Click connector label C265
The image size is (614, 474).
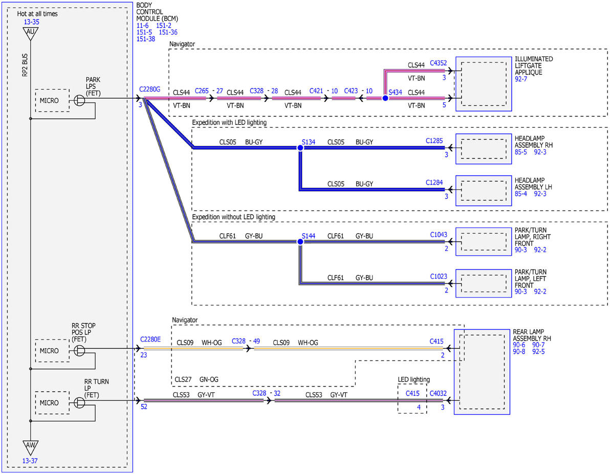(202, 91)
